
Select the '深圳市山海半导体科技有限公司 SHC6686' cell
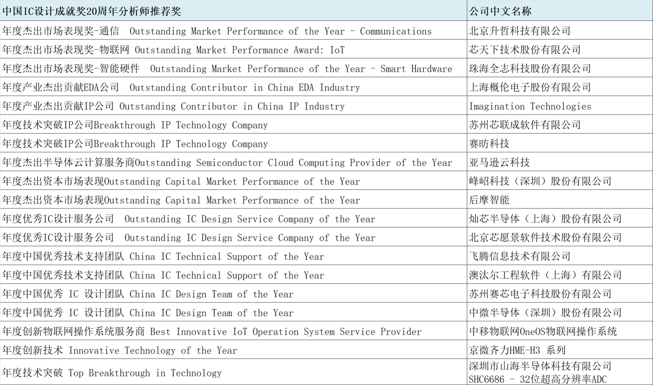coord(559,372)
